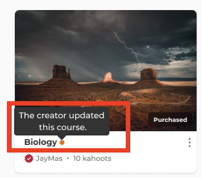Select the Biology course title
This screenshot has height=178, width=202.
pyautogui.click(x=41, y=142)
